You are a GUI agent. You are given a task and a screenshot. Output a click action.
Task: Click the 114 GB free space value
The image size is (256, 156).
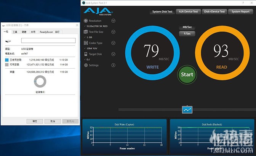coord(64,65)
